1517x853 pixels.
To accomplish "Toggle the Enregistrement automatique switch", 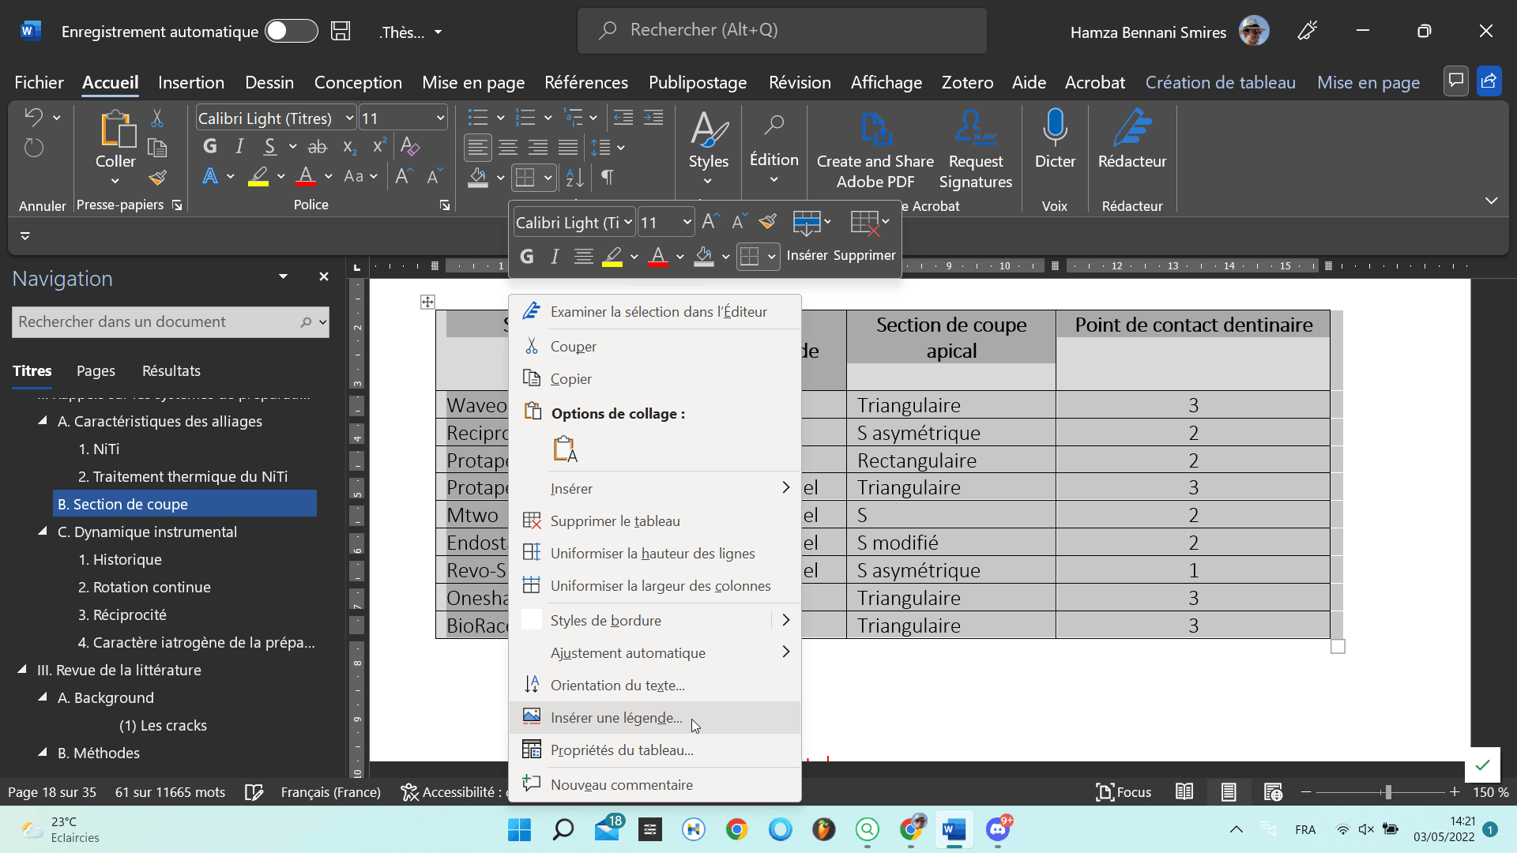I will tap(291, 32).
